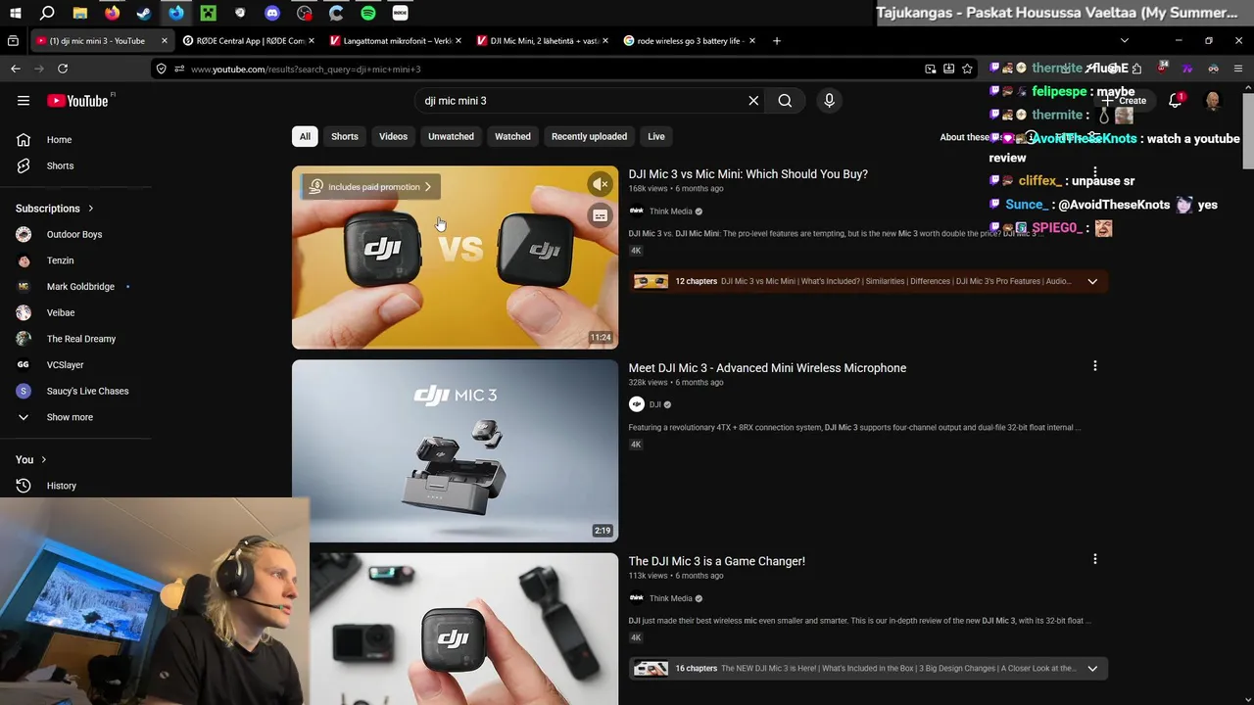The image size is (1254, 705).
Task: Open the Think Media channel avatar of first result
Action: 637,211
